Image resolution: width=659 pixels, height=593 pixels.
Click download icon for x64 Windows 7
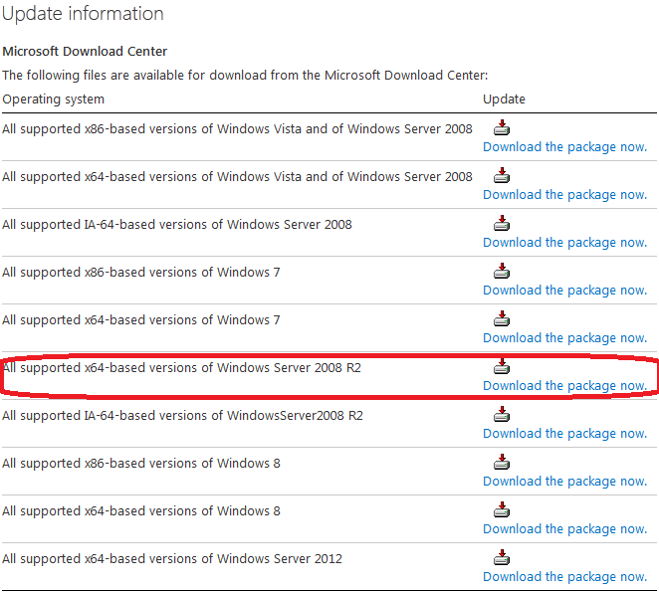(502, 318)
